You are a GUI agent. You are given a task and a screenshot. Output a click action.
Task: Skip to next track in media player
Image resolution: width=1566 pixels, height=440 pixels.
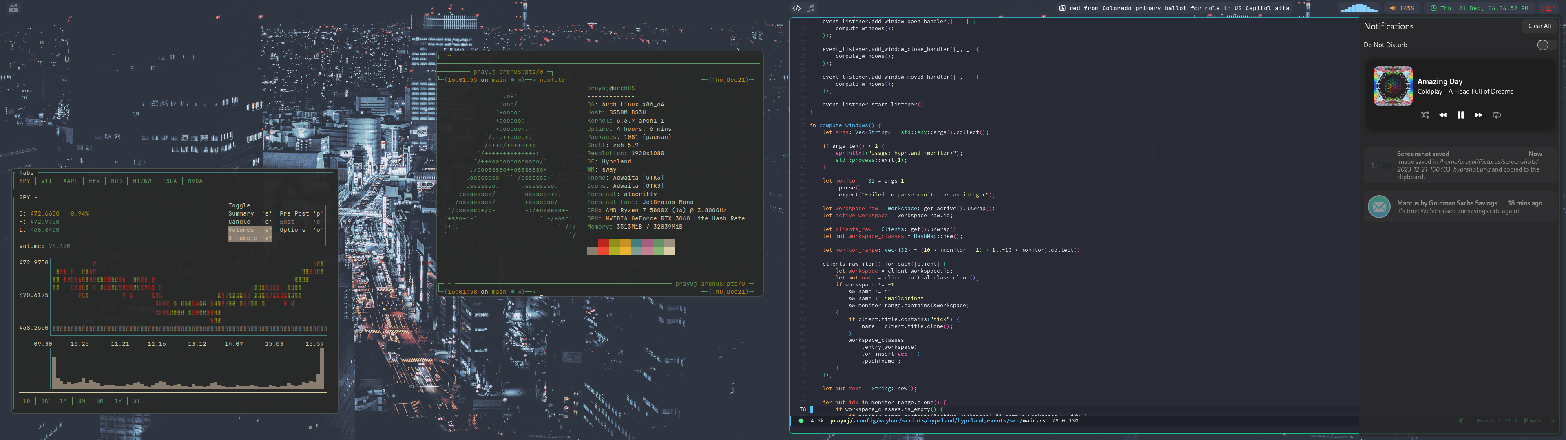[1478, 115]
